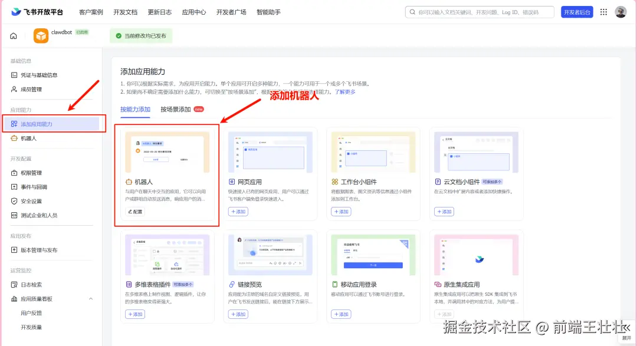Click 配置 on the 机器人 card
This screenshot has width=637, height=346.
click(135, 212)
